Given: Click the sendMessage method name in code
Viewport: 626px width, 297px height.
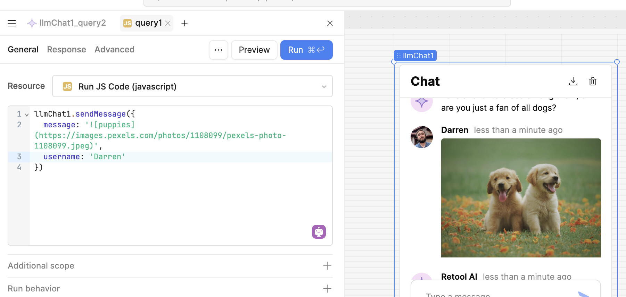Looking at the screenshot, I should click(100, 114).
